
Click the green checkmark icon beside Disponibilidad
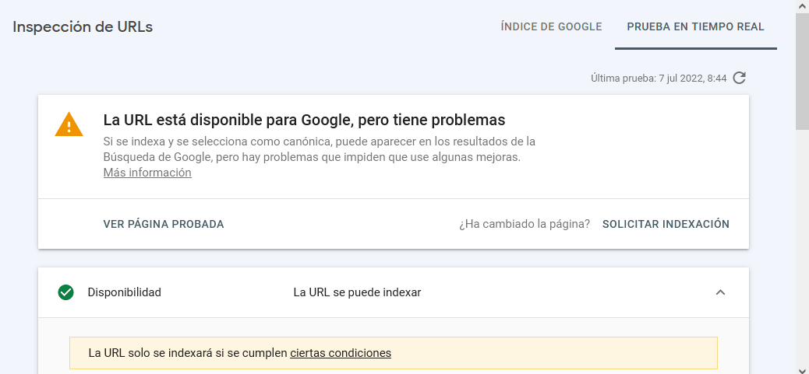coord(65,292)
